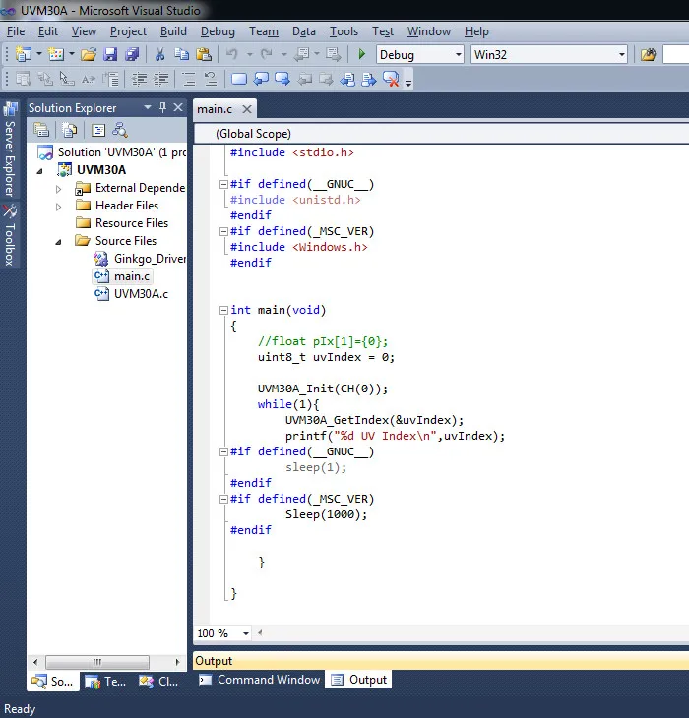The height and width of the screenshot is (718, 689).
Task: Click the Start Debugging green play icon
Action: [362, 55]
